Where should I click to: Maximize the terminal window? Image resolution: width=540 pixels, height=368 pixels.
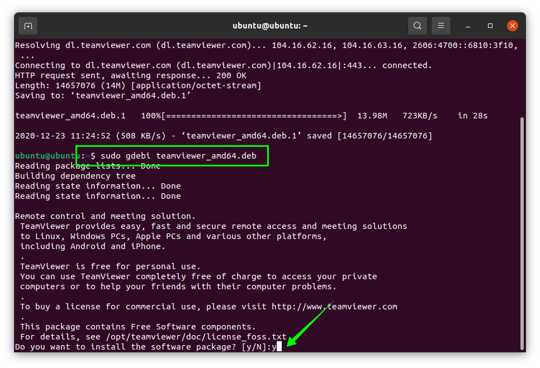(490, 26)
